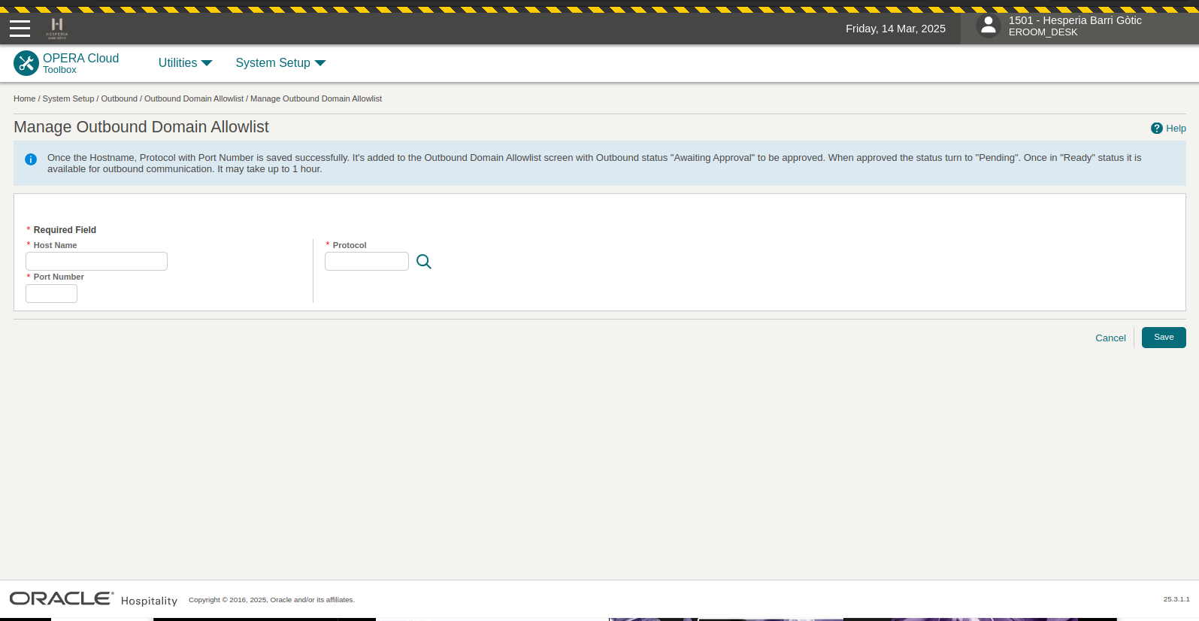The image size is (1199, 621).
Task: Open the System Setup breadcrumb link
Action: (x=68, y=98)
